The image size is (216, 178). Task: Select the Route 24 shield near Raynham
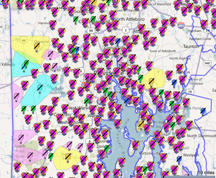(208, 30)
